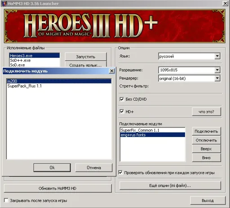
Task: Open the Разрешение resolution dropdown
Action: pyautogui.click(x=217, y=70)
